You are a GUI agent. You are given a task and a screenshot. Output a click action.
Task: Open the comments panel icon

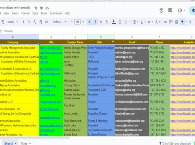coord(170,10)
